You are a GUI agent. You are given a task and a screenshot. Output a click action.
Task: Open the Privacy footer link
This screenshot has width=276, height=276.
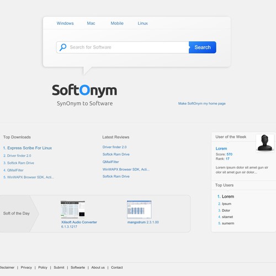(x=26, y=267)
